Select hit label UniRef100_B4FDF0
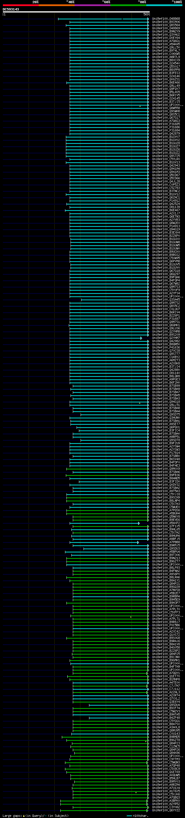The image size is (185, 818). pos(166,462)
